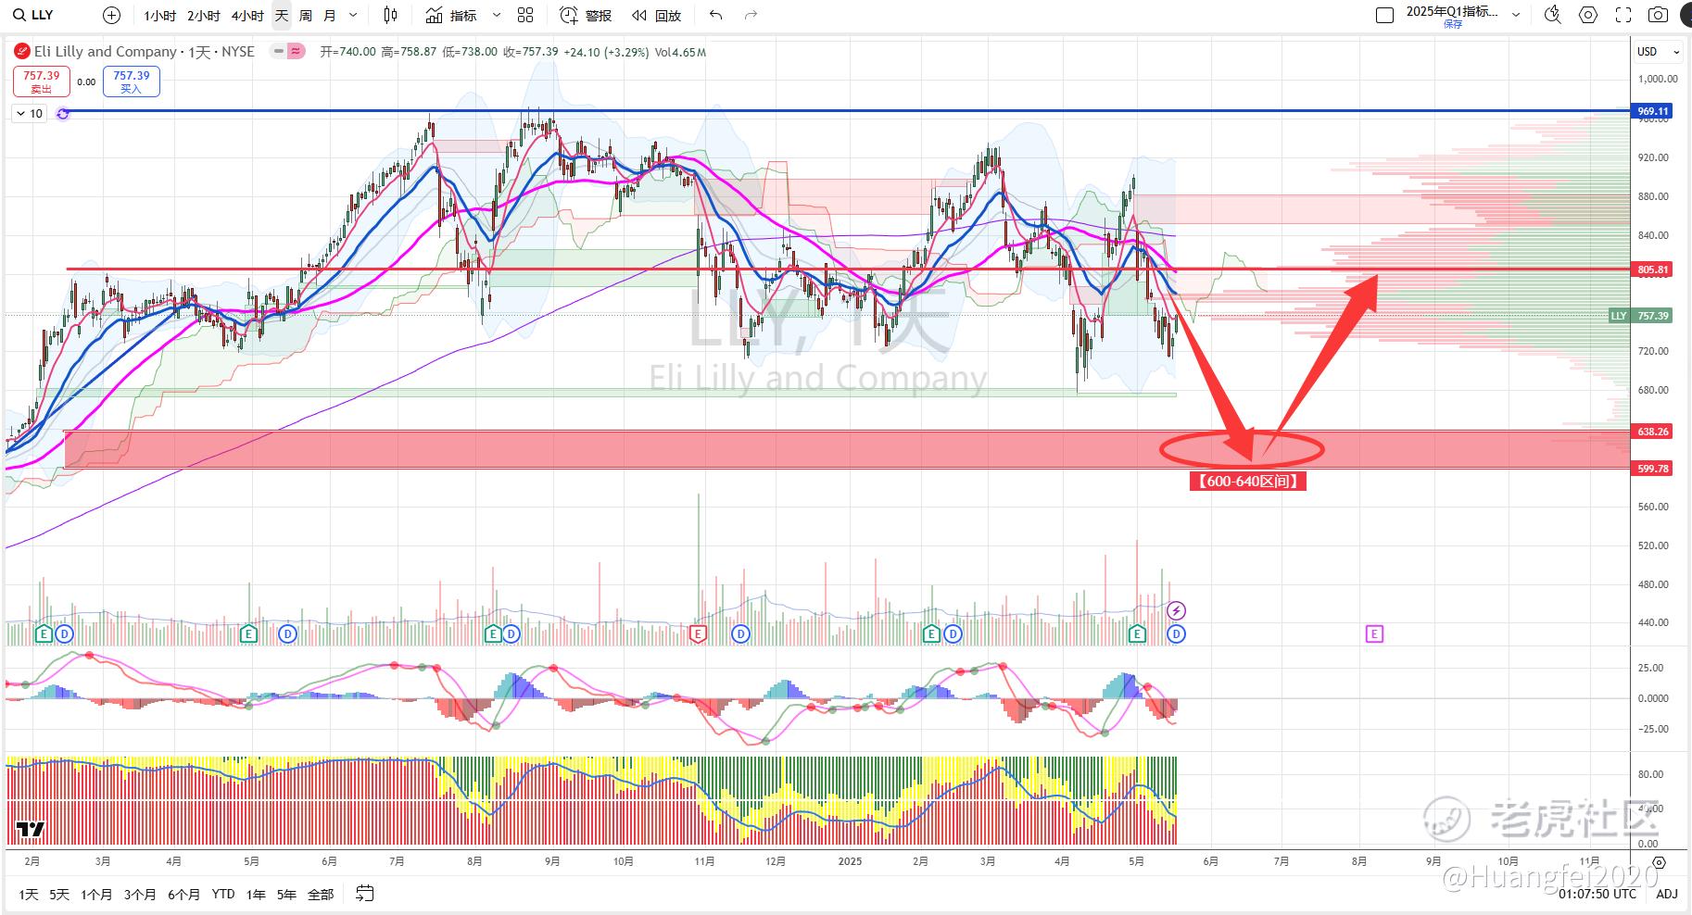Open chart settings hexagon icon
The image size is (1692, 915).
coord(1588,15)
